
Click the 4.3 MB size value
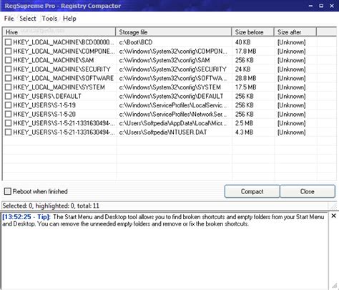(x=244, y=132)
